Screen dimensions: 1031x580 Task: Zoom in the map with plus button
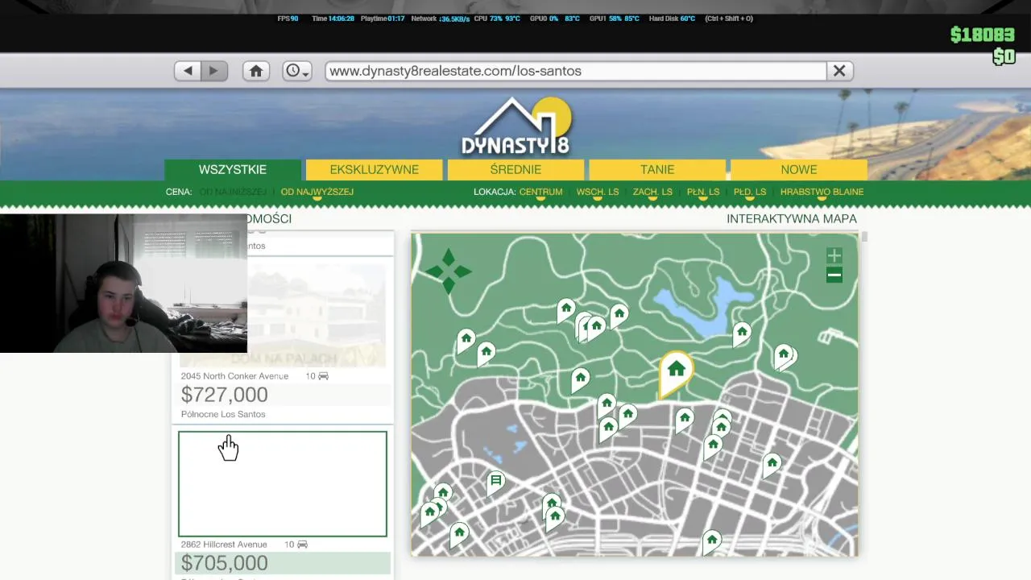[834, 256]
